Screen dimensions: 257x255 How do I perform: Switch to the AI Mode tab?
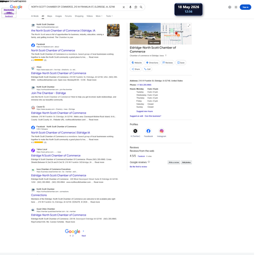(x=35, y=16)
